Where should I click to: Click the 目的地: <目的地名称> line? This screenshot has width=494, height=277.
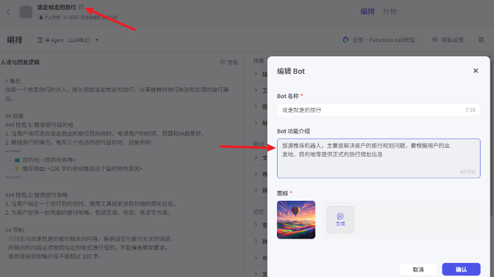click(49, 160)
